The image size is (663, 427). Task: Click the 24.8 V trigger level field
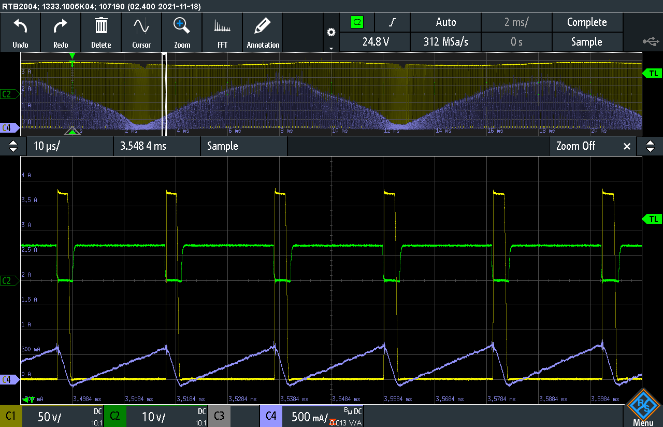click(375, 42)
